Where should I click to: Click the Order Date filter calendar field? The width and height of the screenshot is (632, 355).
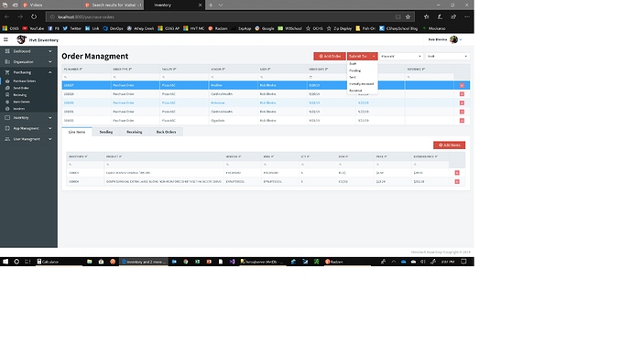332,77
